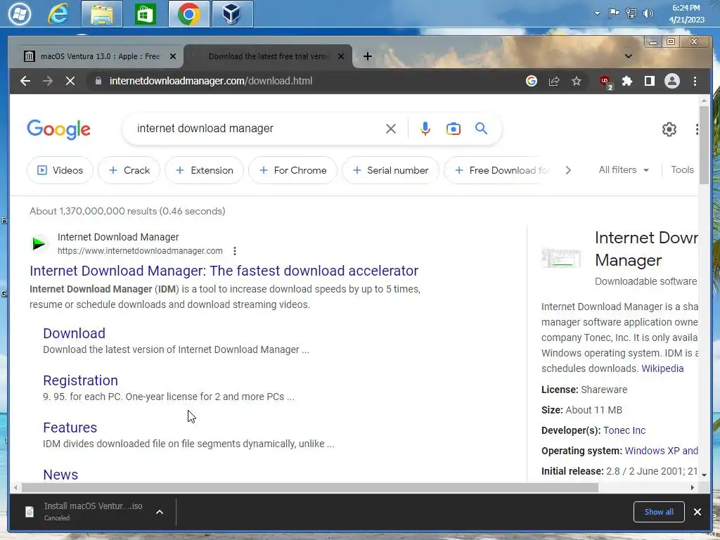Open a new Chrome tab

[367, 56]
